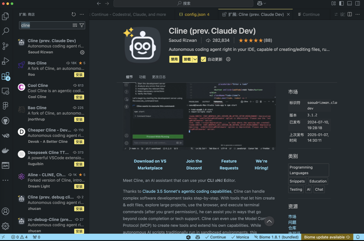This screenshot has height=241, width=364.
Task: Clear extensions search results icon
Action: (x=75, y=25)
